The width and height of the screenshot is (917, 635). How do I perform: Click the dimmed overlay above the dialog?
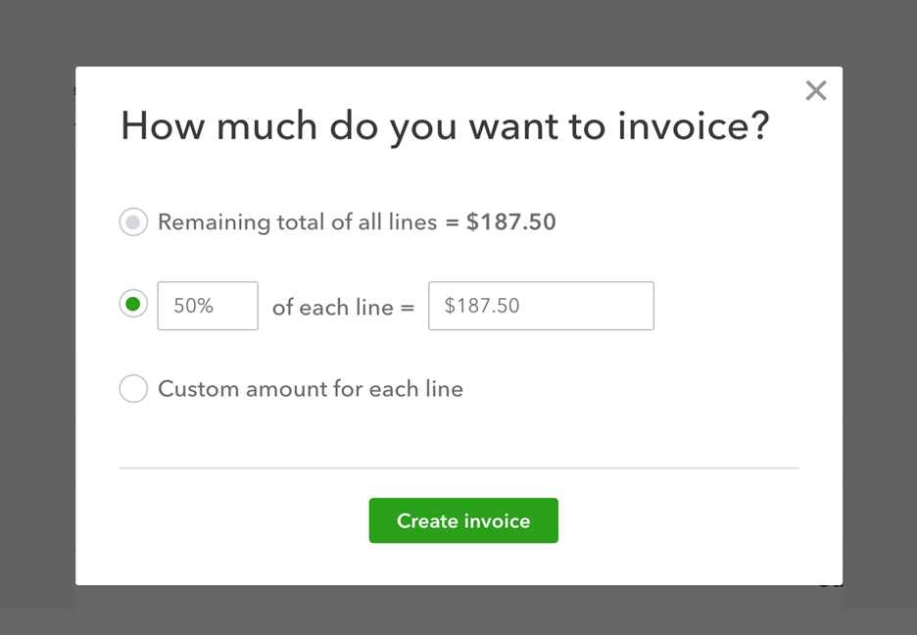(458, 31)
